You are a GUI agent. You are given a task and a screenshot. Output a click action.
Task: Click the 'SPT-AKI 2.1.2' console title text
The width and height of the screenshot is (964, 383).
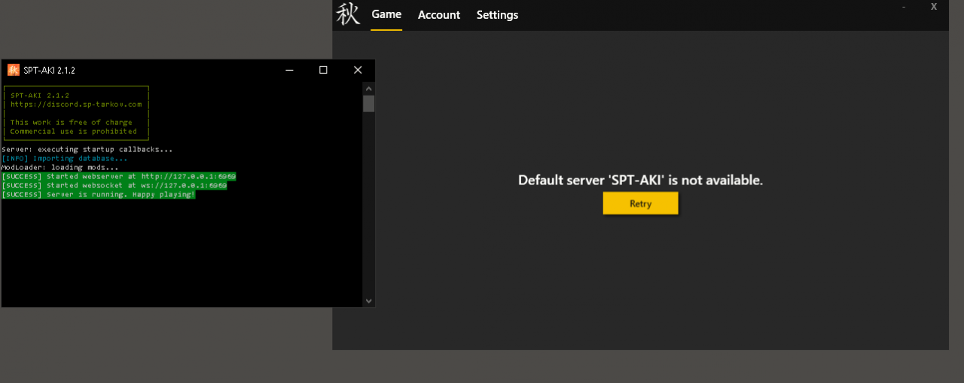pos(49,70)
